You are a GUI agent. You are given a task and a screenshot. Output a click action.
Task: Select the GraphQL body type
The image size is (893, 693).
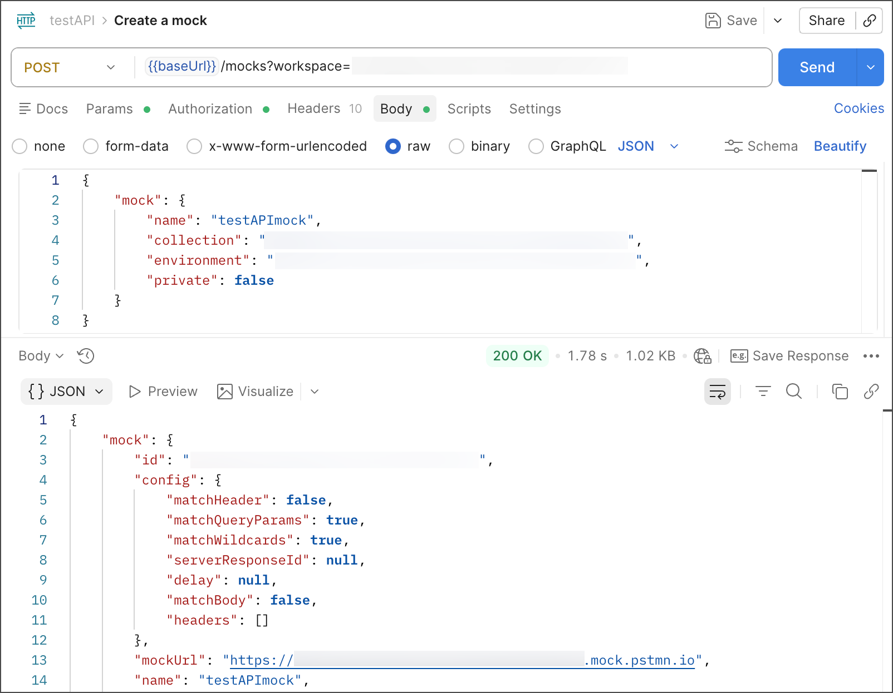point(536,146)
